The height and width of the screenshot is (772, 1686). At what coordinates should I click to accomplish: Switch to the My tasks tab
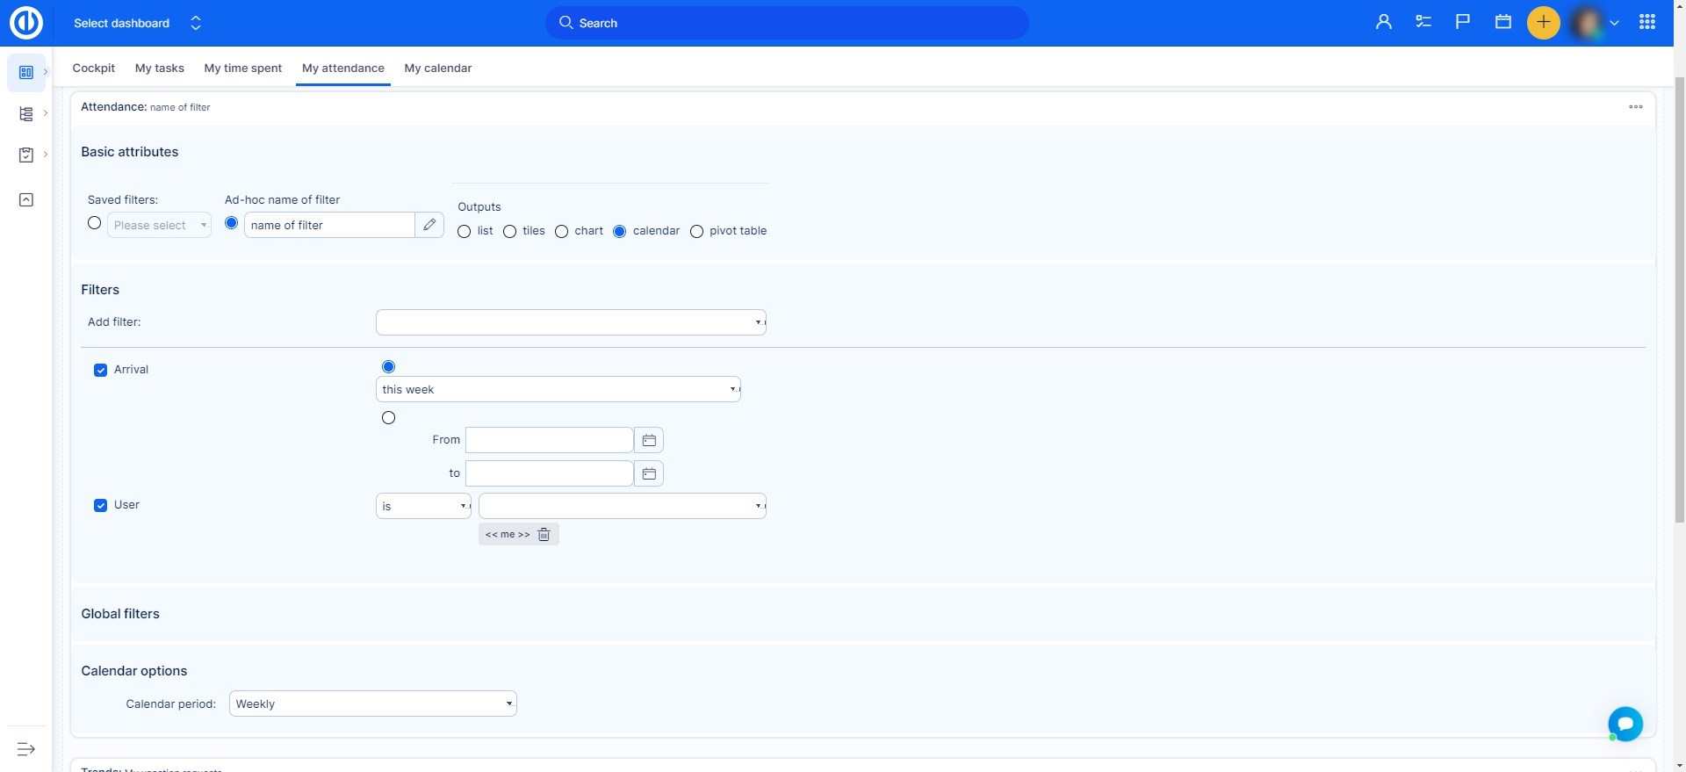[159, 69]
